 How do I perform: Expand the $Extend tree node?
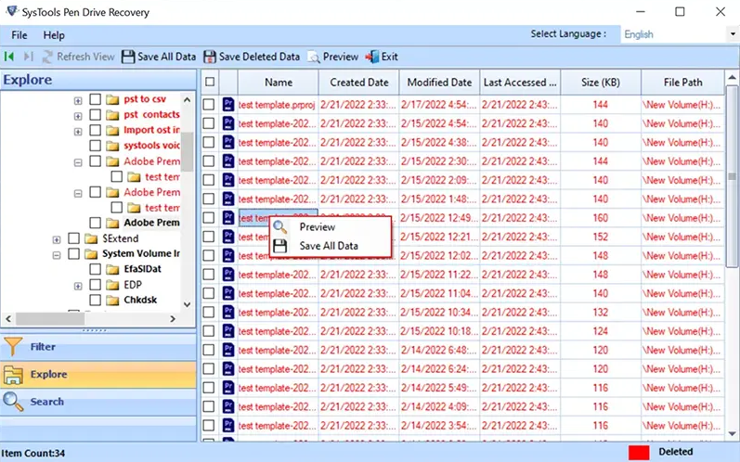pos(58,238)
